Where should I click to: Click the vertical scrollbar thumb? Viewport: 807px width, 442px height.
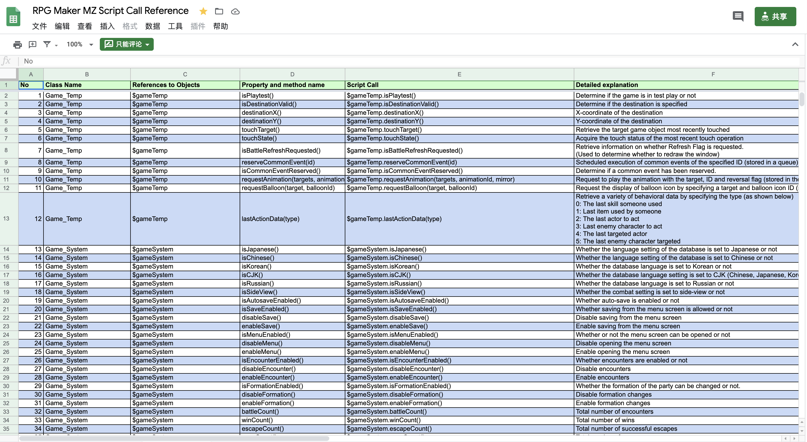point(802,99)
